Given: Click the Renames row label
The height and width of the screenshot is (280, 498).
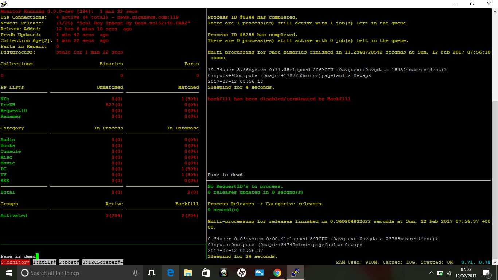Looking at the screenshot, I should point(11,116).
